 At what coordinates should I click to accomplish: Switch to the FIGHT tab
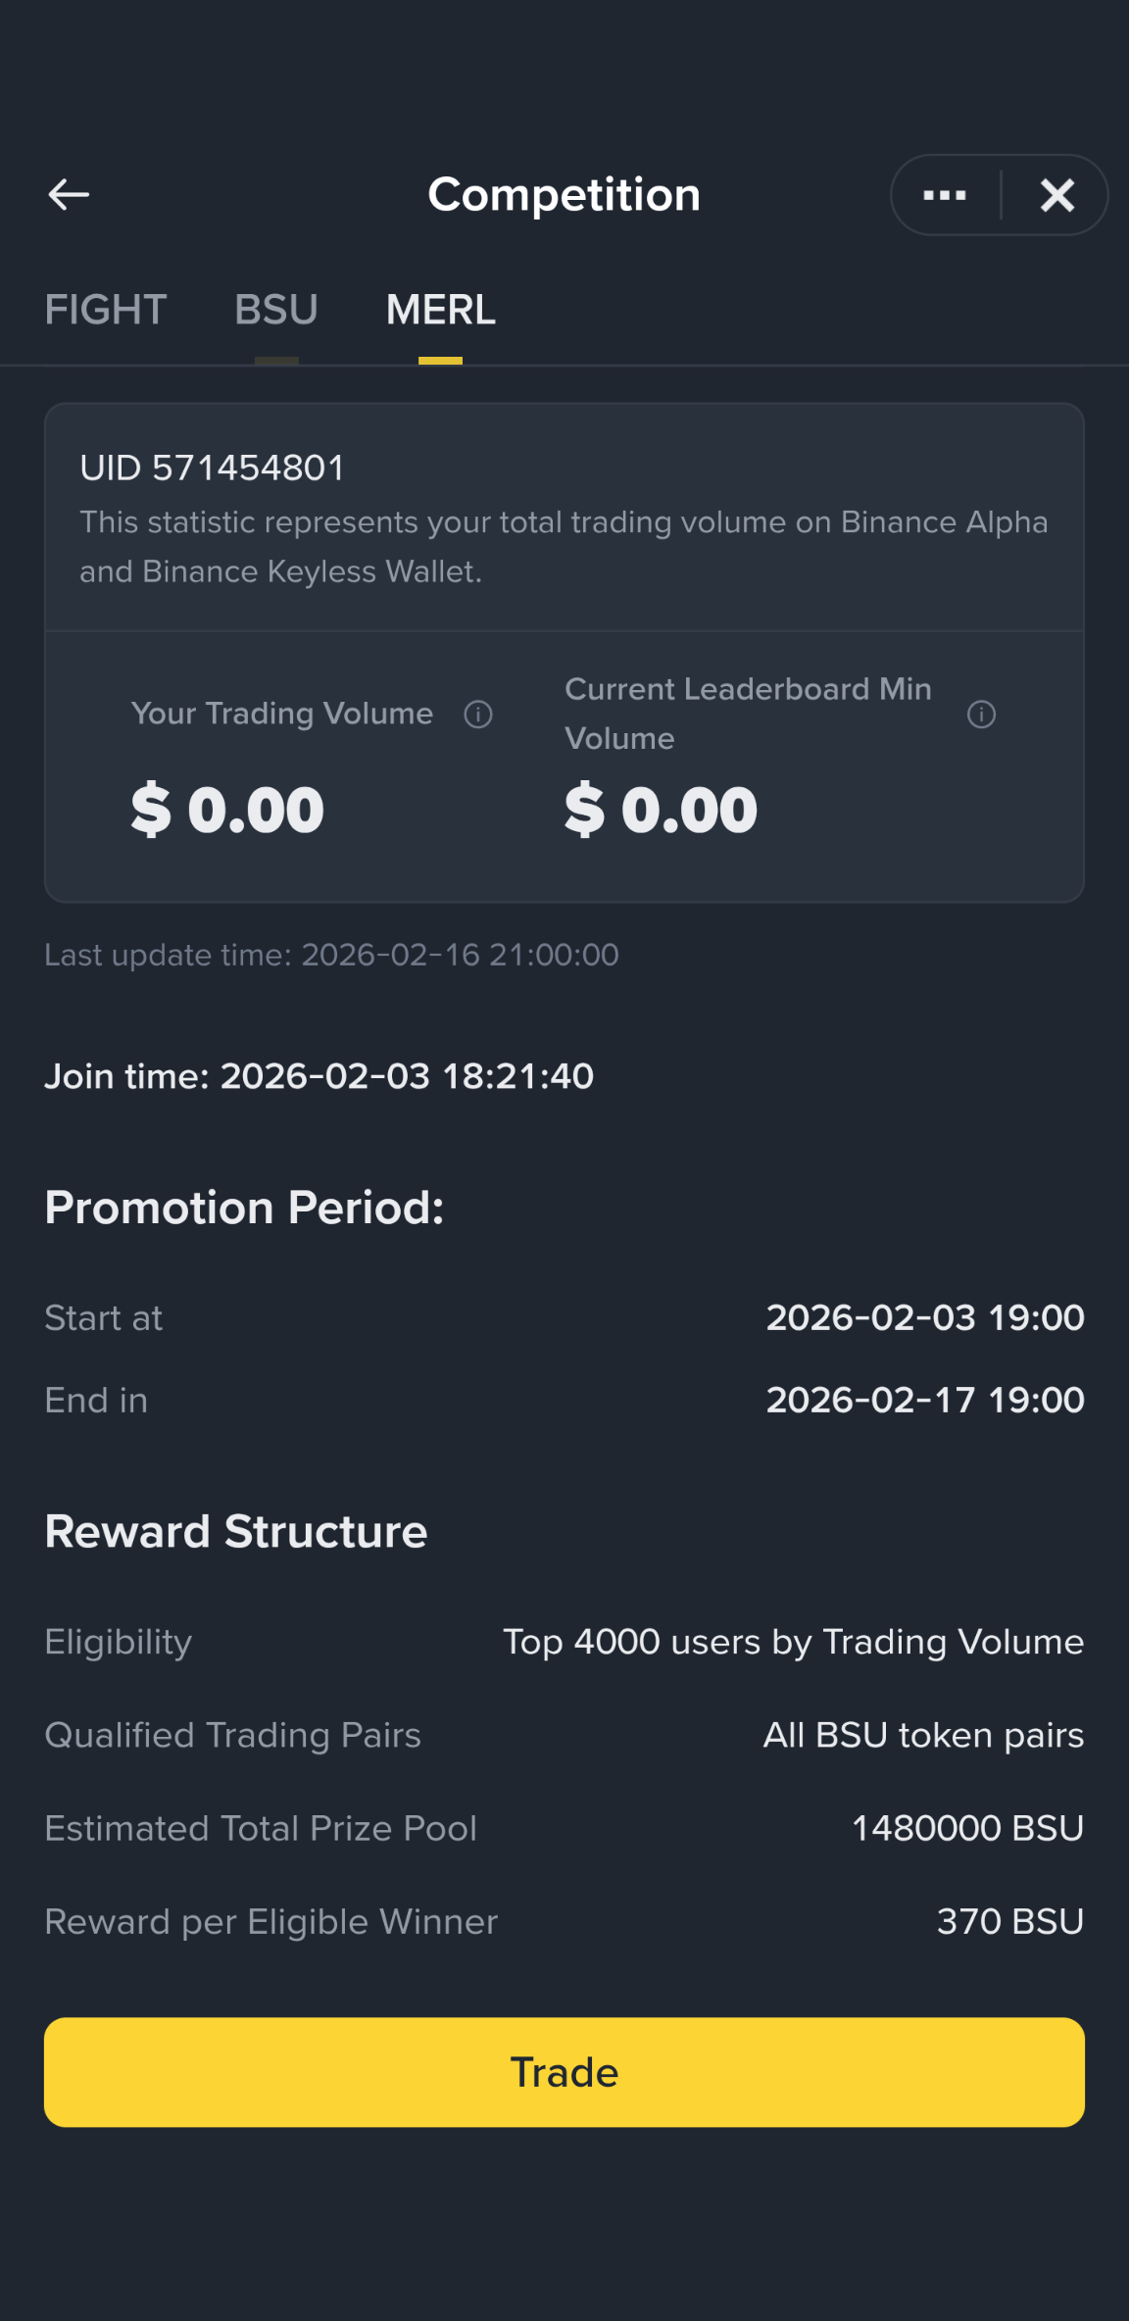pyautogui.click(x=106, y=310)
